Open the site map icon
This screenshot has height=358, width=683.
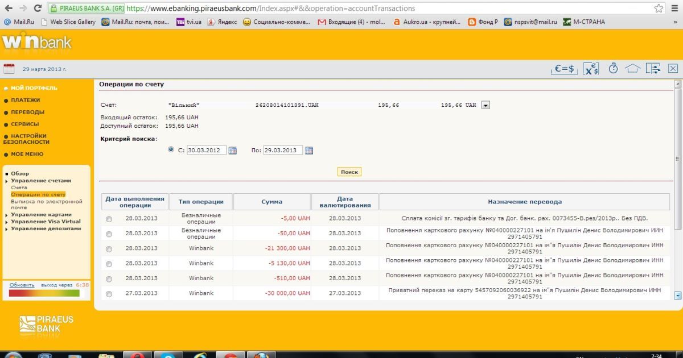[x=652, y=69]
